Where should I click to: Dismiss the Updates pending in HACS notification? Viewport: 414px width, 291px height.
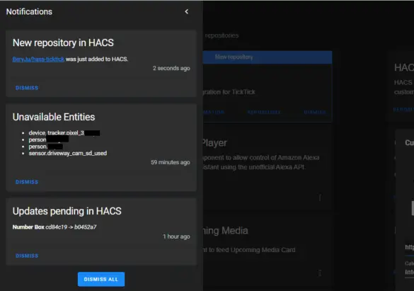(27, 256)
